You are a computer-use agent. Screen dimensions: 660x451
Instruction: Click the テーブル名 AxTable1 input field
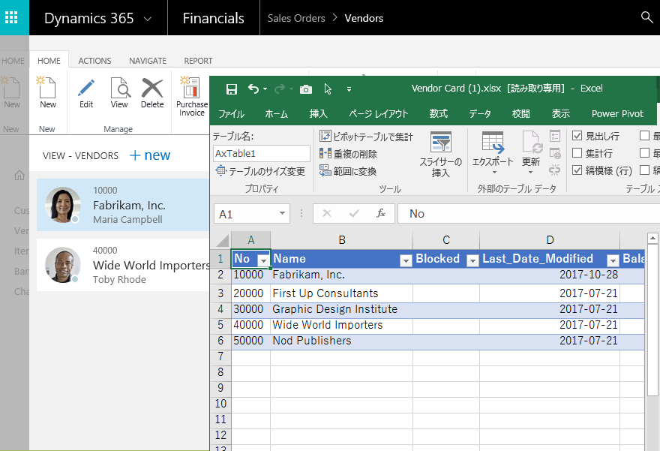[262, 153]
